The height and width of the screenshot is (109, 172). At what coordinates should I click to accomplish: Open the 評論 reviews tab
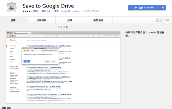pyautogui.click(x=70, y=20)
